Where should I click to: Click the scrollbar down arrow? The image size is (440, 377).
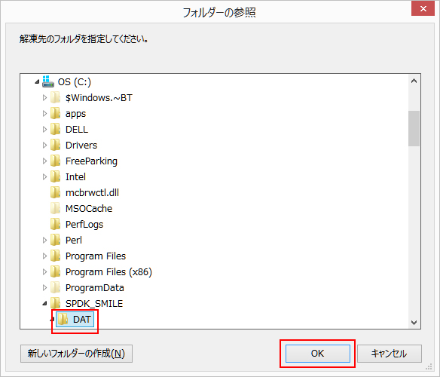(414, 322)
